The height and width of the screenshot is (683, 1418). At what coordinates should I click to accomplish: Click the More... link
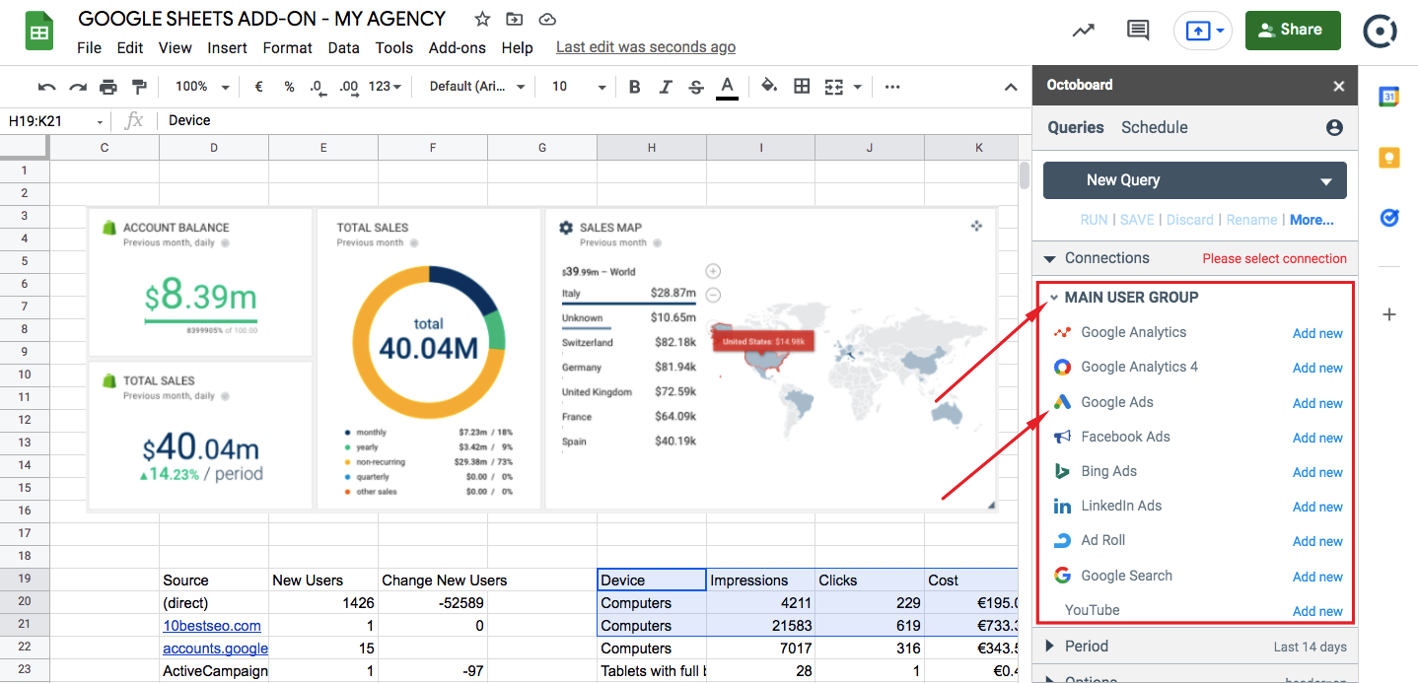pyautogui.click(x=1312, y=220)
